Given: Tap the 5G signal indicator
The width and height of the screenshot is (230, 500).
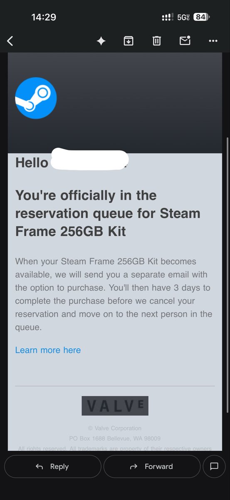Looking at the screenshot, I should 183,17.
